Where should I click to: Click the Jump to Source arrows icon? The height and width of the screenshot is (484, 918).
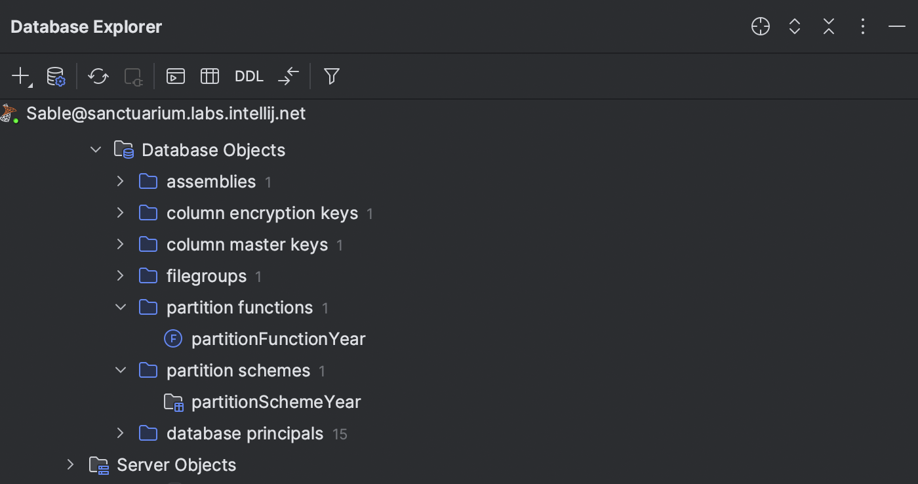coord(288,76)
